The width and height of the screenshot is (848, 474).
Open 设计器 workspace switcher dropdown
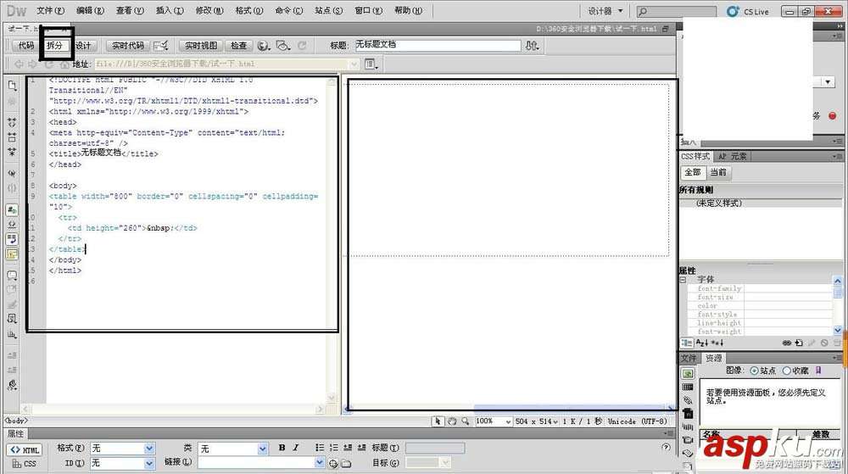click(605, 11)
